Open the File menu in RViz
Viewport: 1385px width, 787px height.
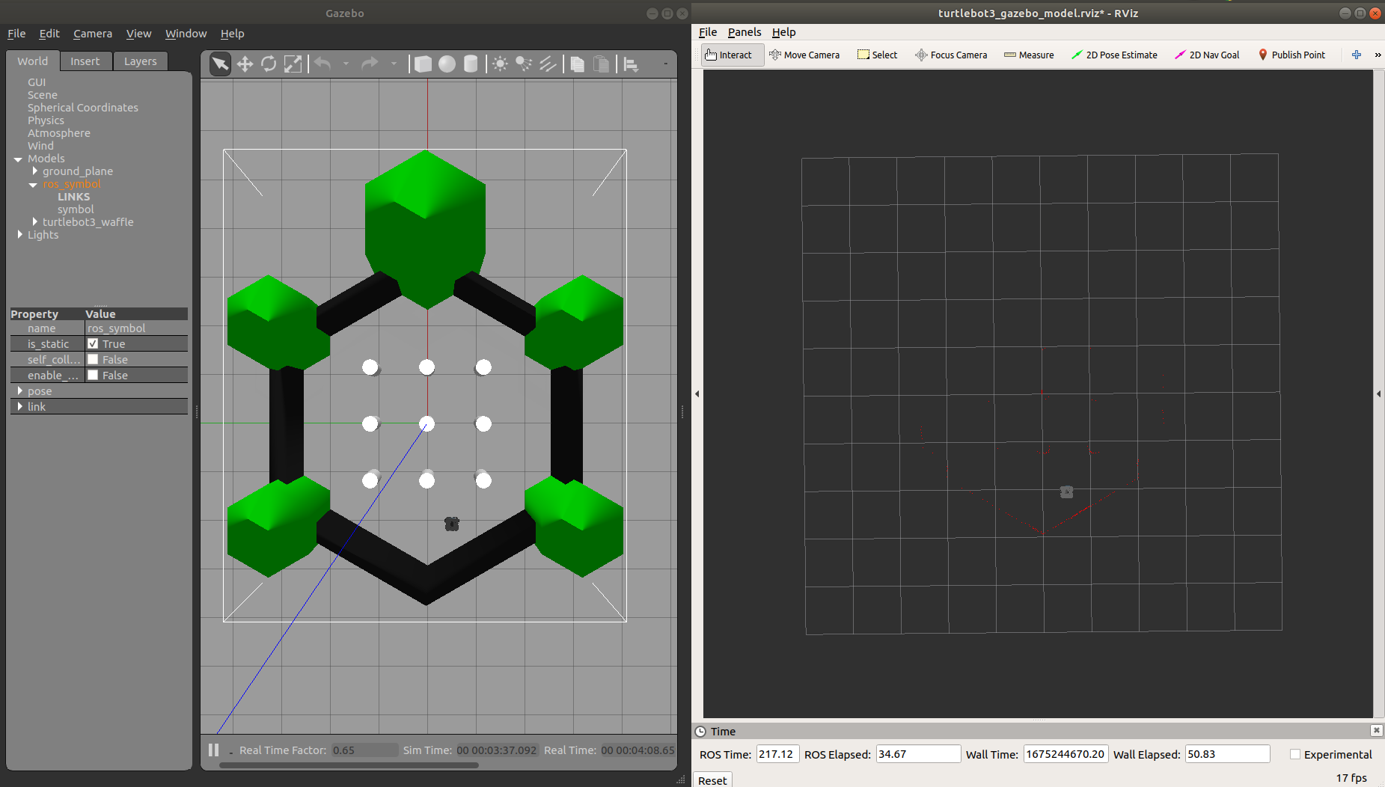[707, 32]
